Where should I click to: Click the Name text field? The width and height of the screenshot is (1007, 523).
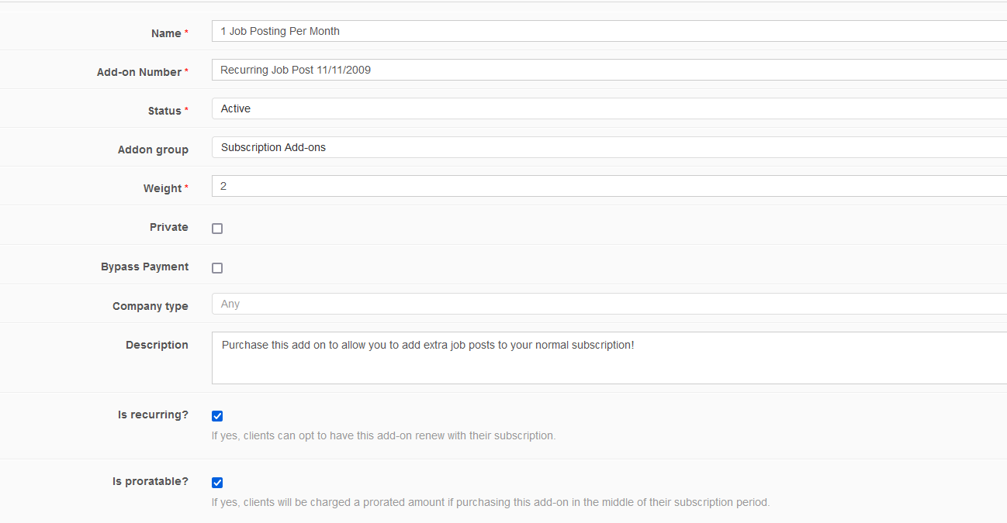point(609,31)
